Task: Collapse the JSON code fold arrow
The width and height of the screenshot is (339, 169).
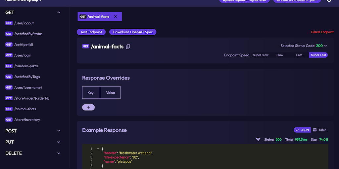Action: (98, 149)
